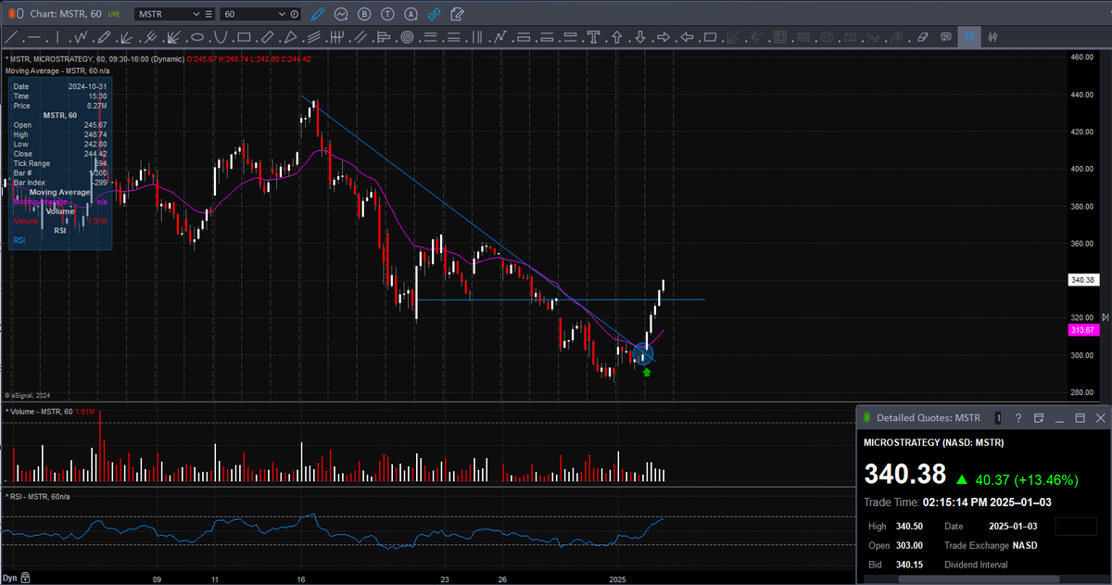Select the down arrow marker tool
The height and width of the screenshot is (585, 1112).
click(639, 37)
